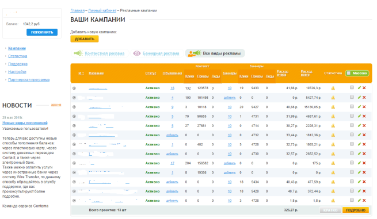This screenshot has width=377, height=219.
Task: Toggle the Массово mass-select checkbox
Action: [x=349, y=73]
